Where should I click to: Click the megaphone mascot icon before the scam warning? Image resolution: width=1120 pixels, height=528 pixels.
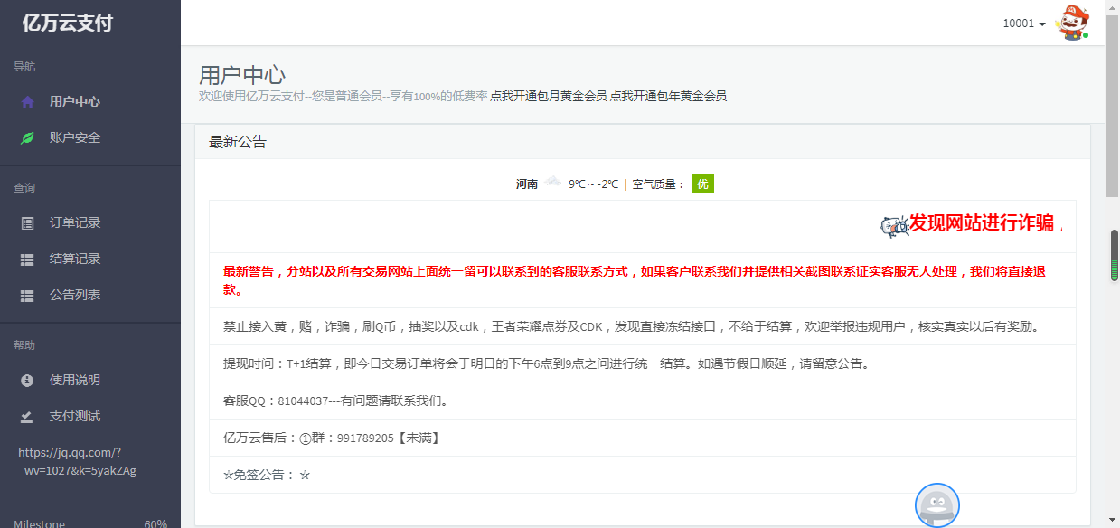pos(891,225)
